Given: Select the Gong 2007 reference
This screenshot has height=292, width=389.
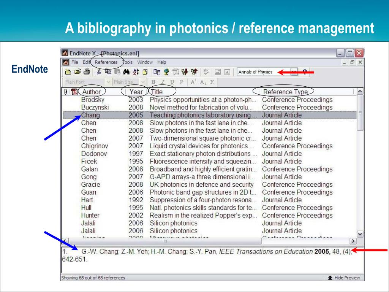Looking at the screenshot, I should [210, 176].
